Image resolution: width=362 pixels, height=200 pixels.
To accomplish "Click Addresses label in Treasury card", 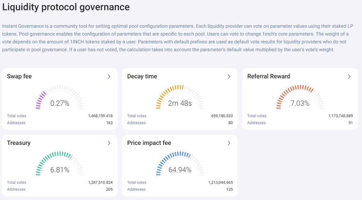I will click(16, 189).
